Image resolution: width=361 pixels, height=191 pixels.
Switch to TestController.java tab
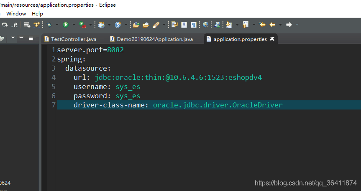pos(70,39)
